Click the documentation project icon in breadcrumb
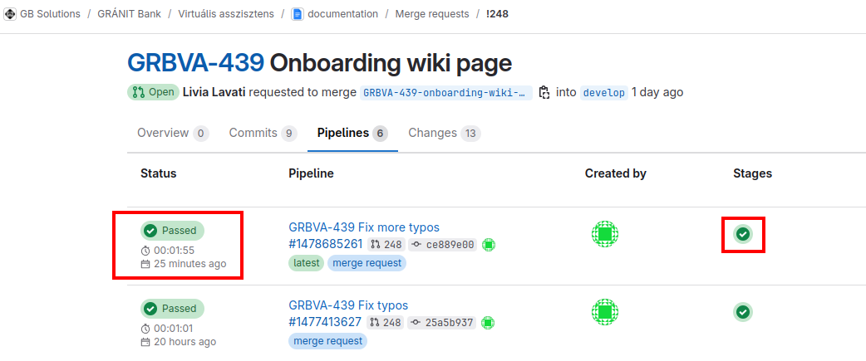 click(x=298, y=14)
